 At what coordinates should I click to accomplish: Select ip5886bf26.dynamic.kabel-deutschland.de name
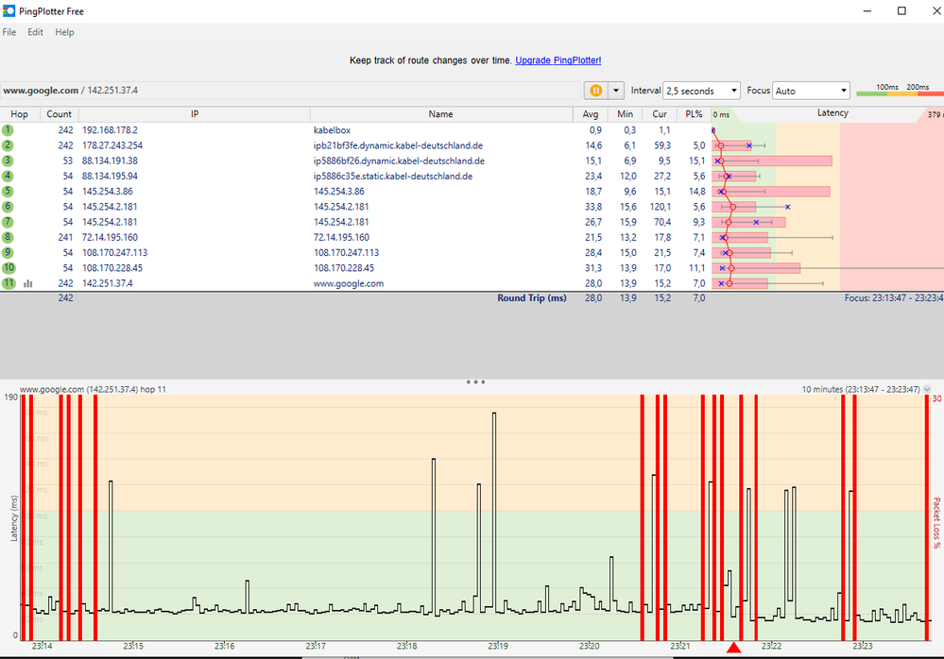399,161
